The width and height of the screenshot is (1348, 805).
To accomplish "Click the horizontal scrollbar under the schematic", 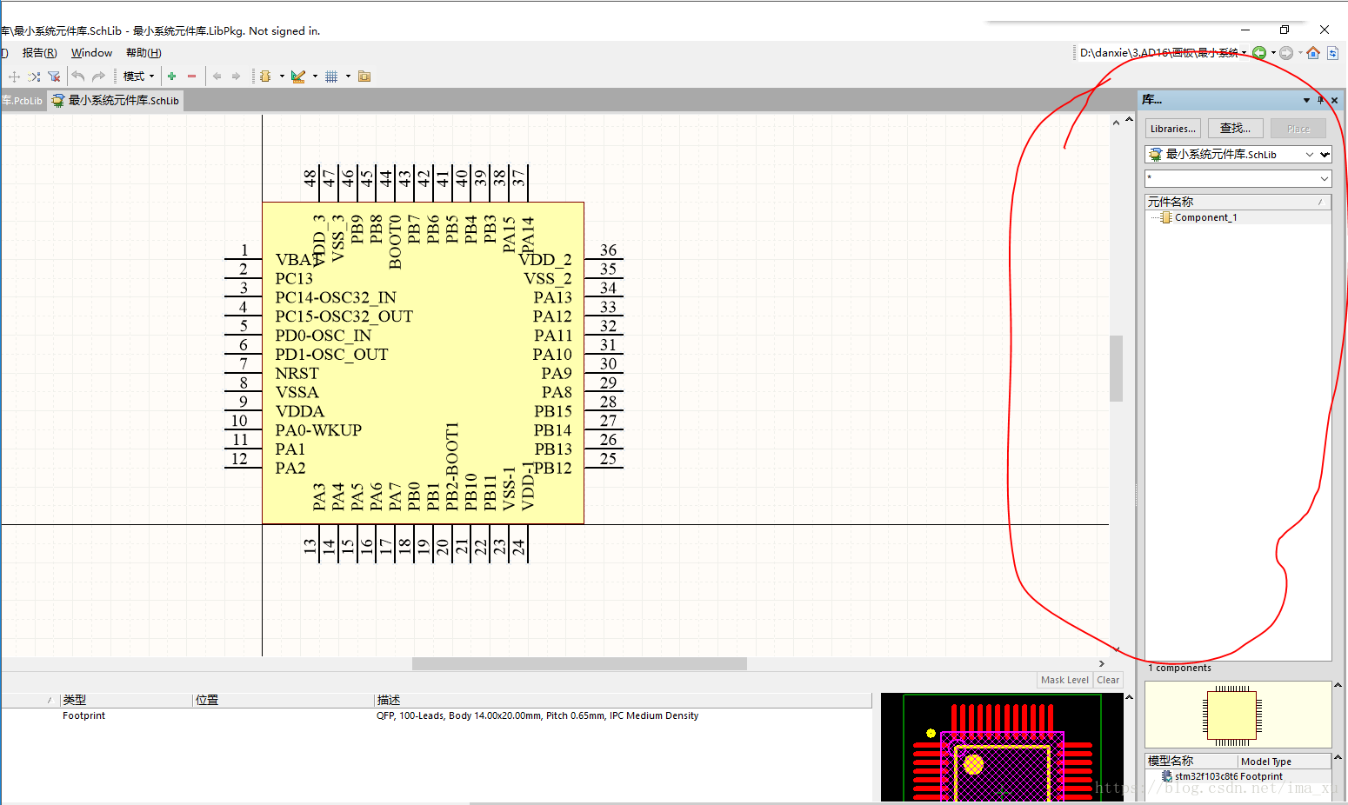I will (579, 664).
